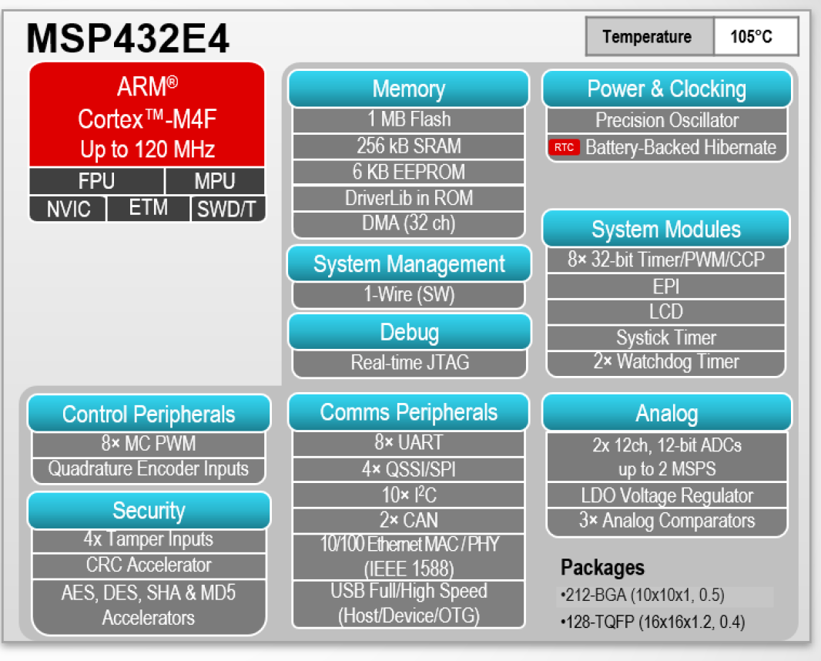
Task: Select the 3× Analog Comparators row
Action: coord(666,522)
